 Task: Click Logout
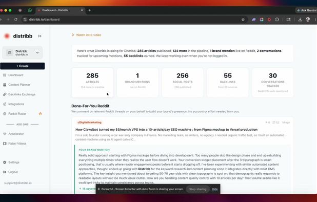click(13, 172)
